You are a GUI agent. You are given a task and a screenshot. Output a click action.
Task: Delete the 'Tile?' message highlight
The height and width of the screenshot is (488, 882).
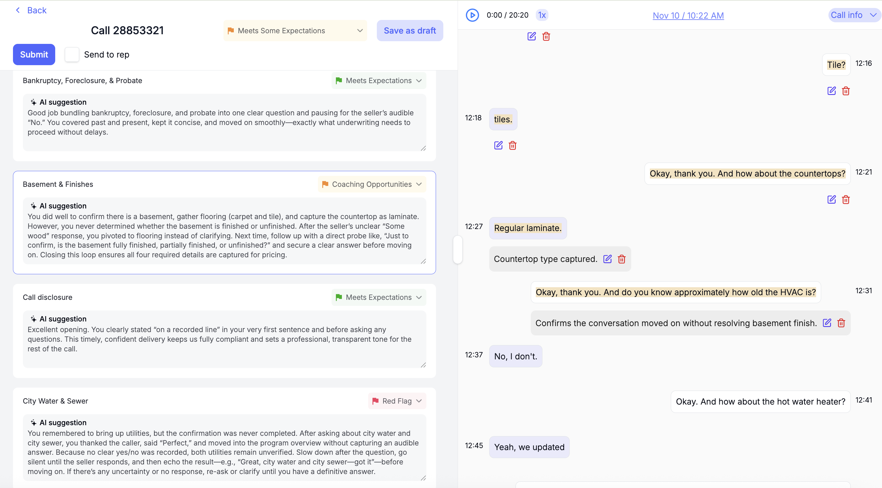click(846, 91)
